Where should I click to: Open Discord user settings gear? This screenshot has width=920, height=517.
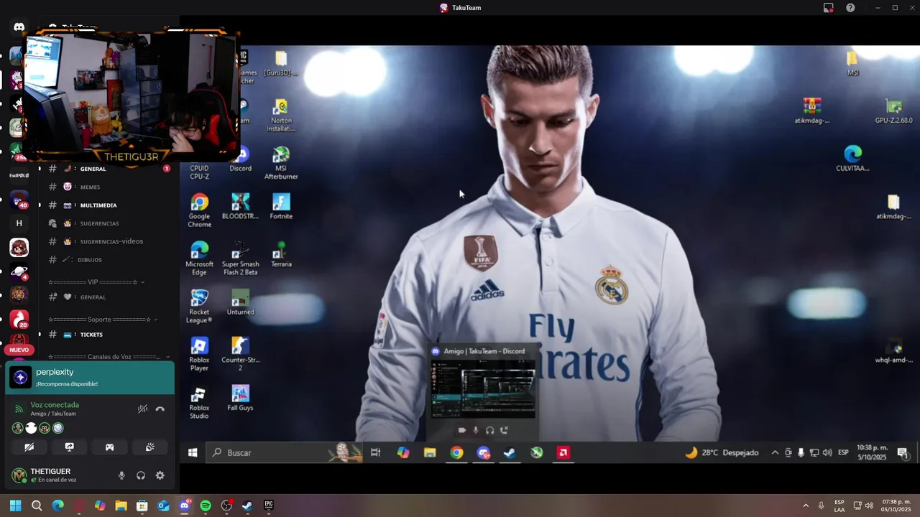click(160, 475)
